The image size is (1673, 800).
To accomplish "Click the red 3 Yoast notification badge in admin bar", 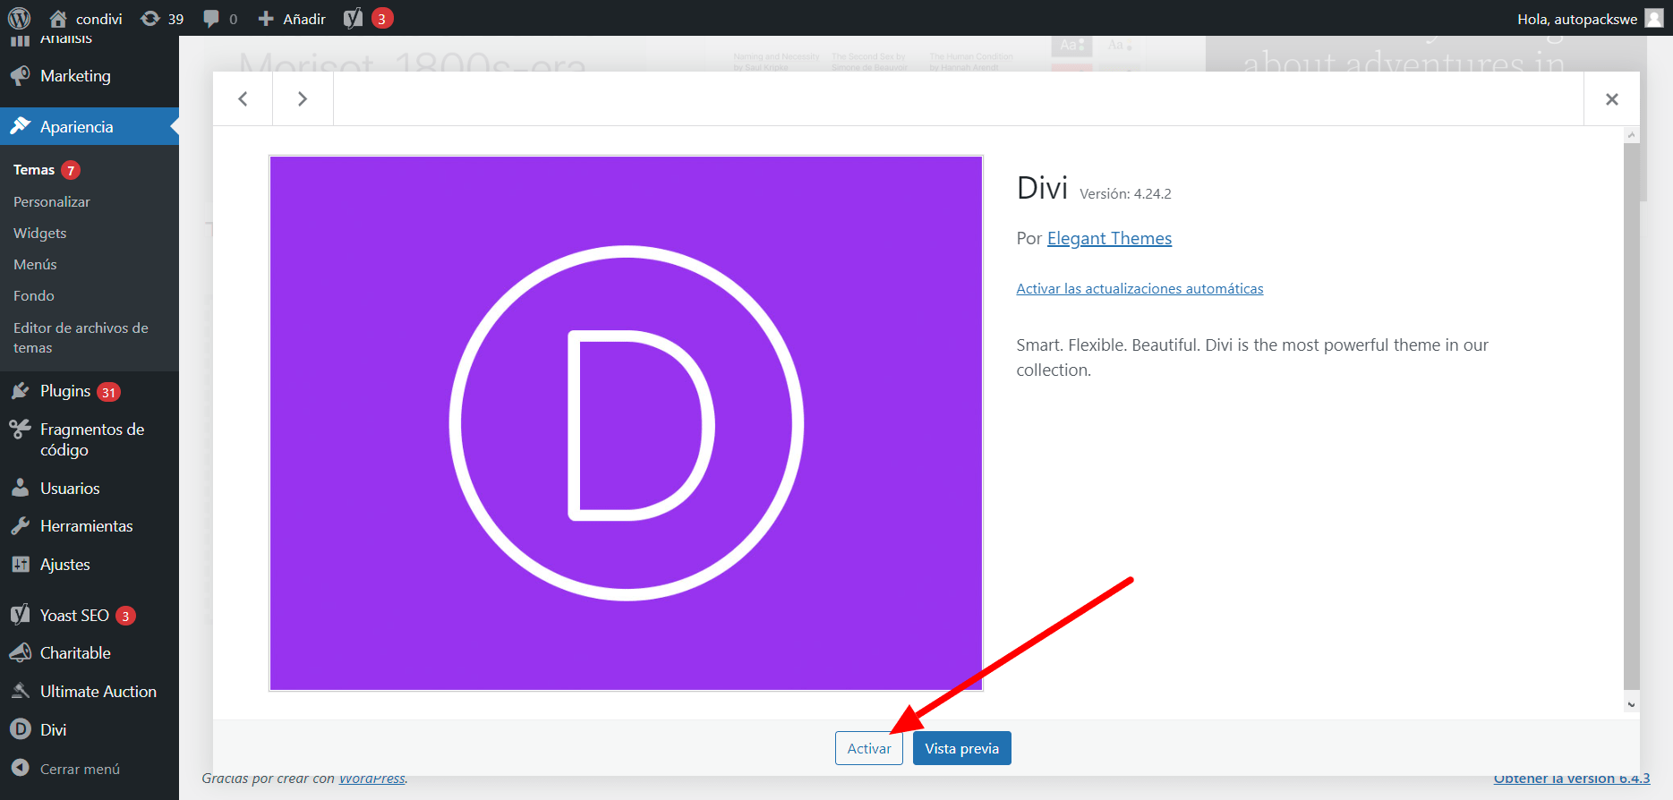I will click(382, 19).
